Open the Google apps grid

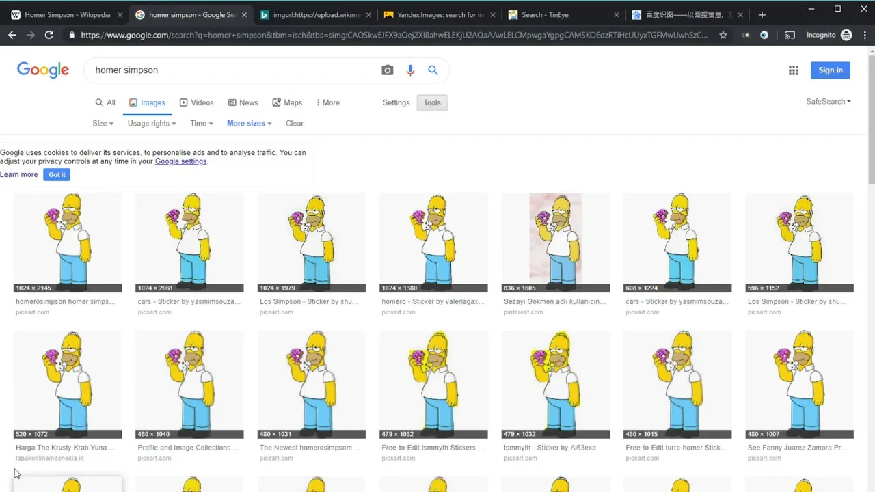click(793, 70)
